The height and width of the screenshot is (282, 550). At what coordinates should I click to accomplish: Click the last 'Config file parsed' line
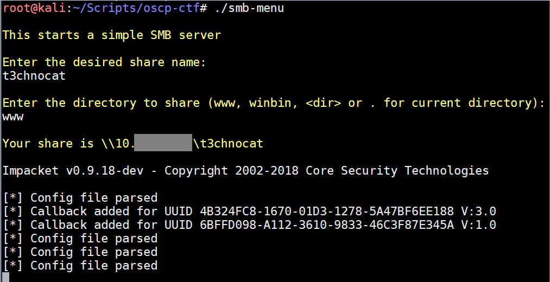click(80, 266)
